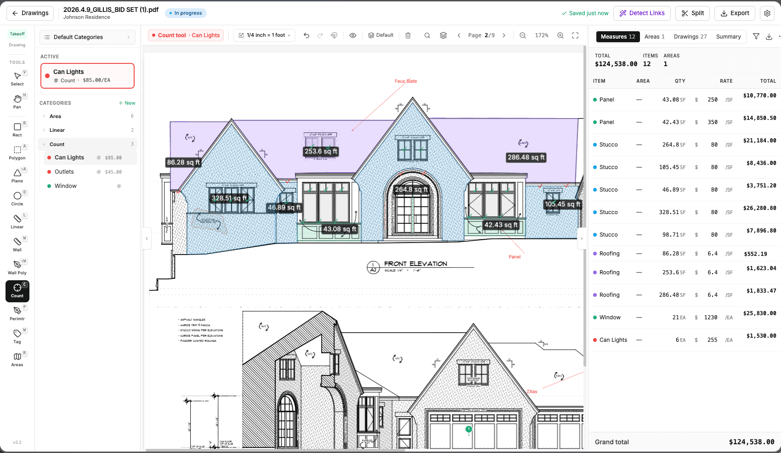Click the Count tool in sidebar
781x453 pixels.
click(x=17, y=291)
